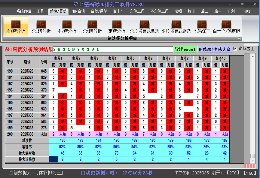Click the prediction result number field
The height and width of the screenshot is (178, 260).
[x=113, y=50]
